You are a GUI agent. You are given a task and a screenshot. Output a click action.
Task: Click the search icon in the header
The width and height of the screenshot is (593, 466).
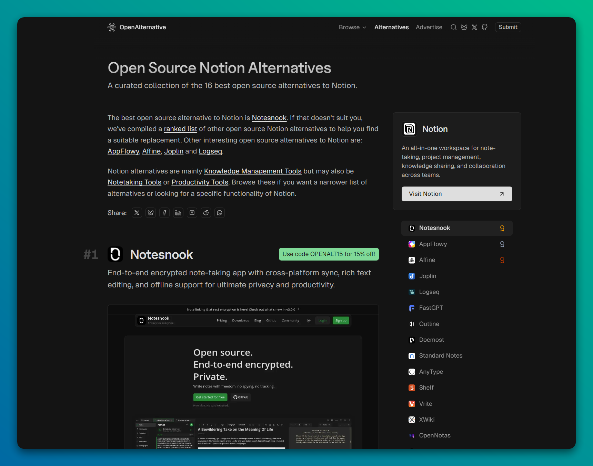click(453, 27)
